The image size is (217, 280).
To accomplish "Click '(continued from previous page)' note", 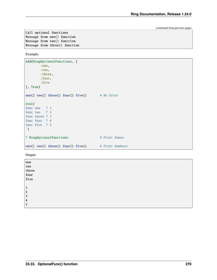I will point(173,28).
